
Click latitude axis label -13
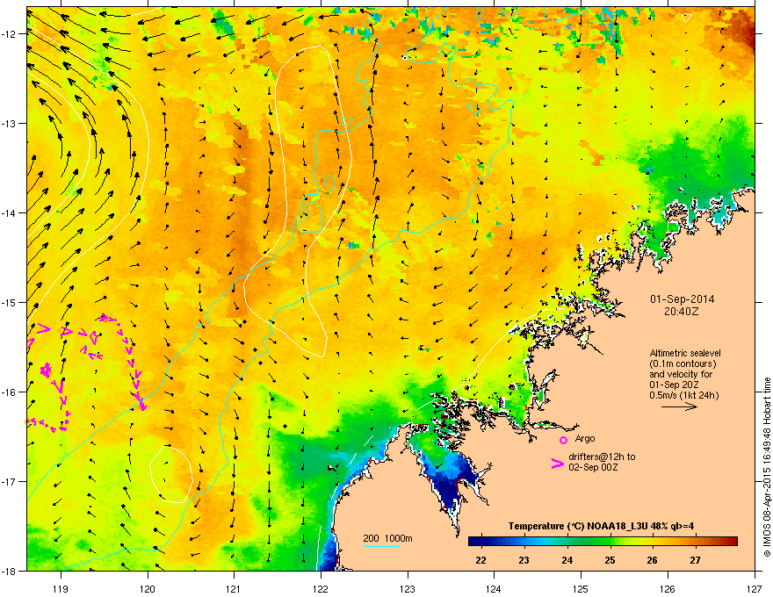point(9,123)
